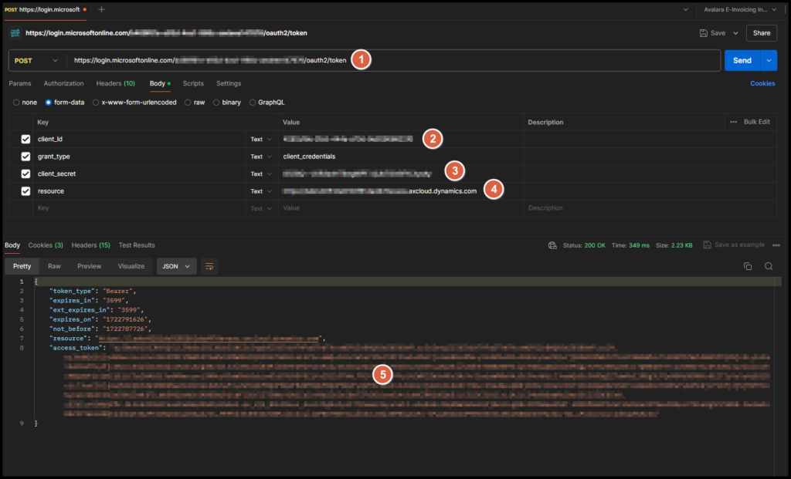Screen dimensions: 791x479
Task: Click the client_credentials value cell
Action: pos(401,157)
